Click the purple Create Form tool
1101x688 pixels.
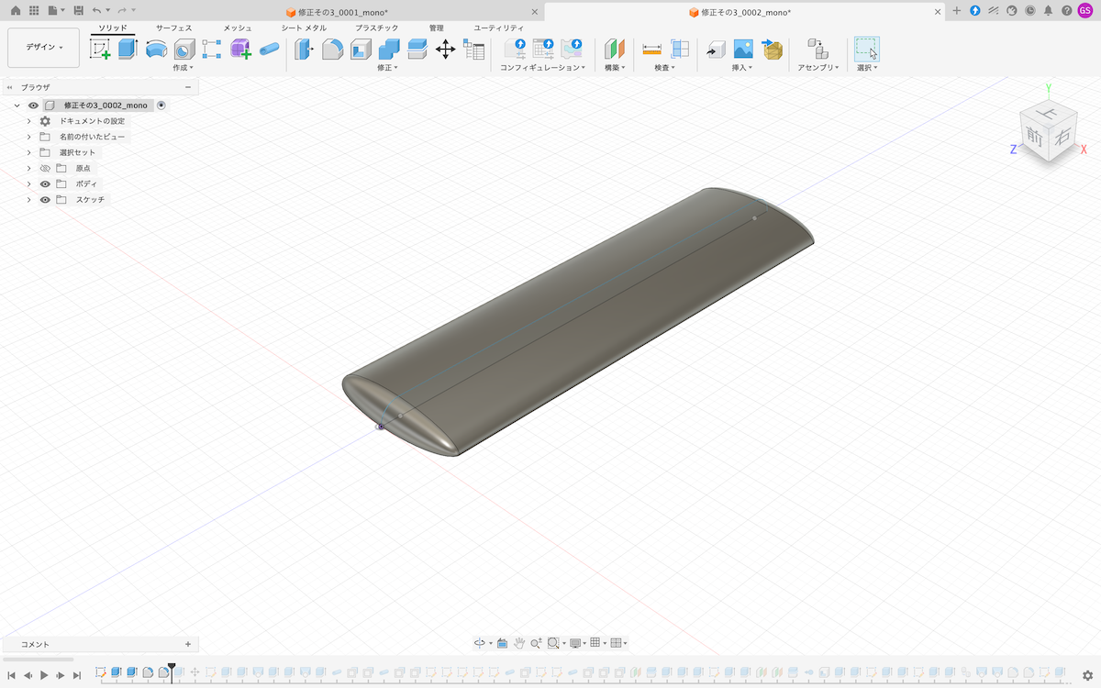[240, 50]
